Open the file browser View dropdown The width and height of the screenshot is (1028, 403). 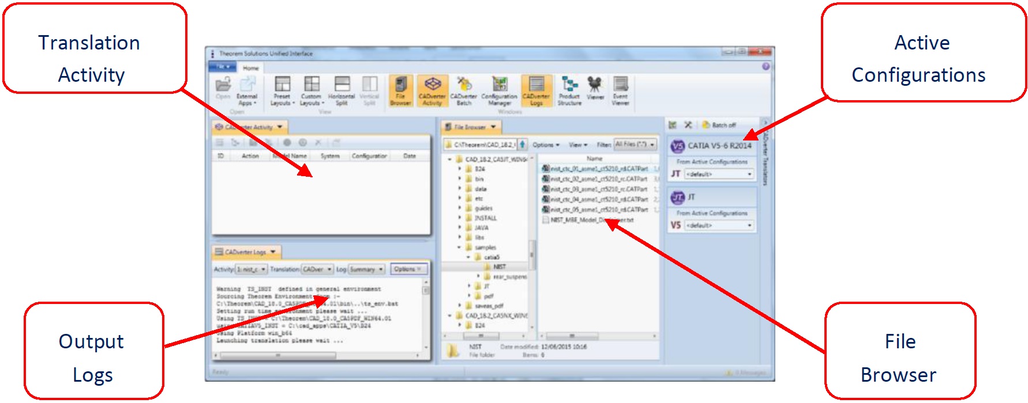[578, 145]
